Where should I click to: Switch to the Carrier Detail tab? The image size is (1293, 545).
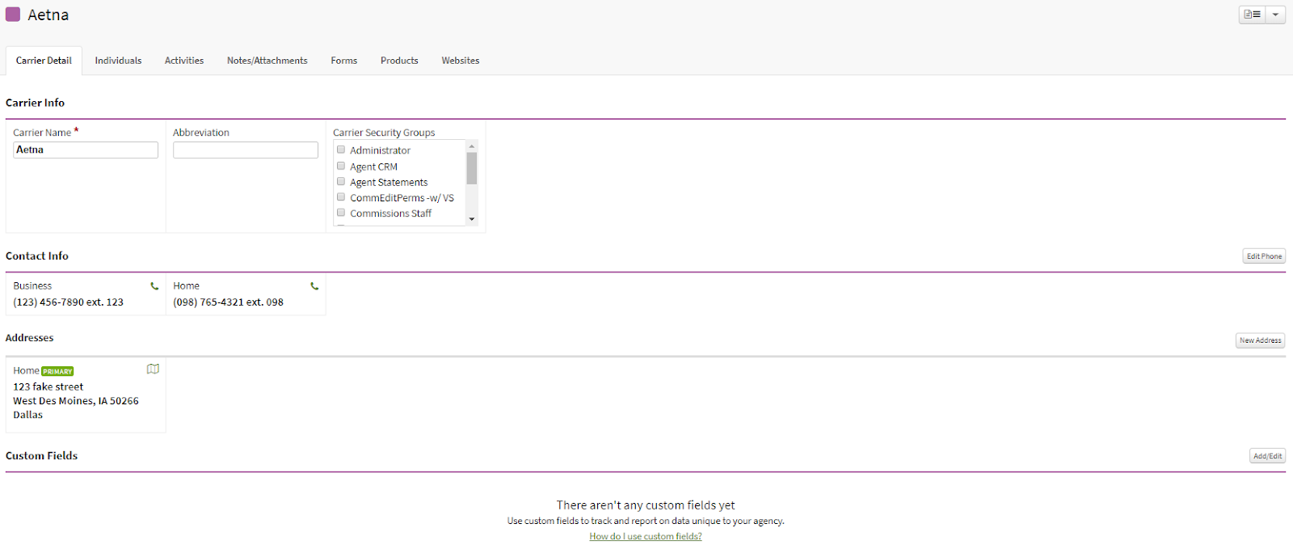tap(44, 61)
